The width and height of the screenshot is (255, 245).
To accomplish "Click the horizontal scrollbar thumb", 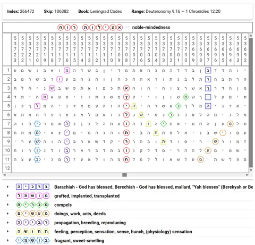I will (x=124, y=175).
